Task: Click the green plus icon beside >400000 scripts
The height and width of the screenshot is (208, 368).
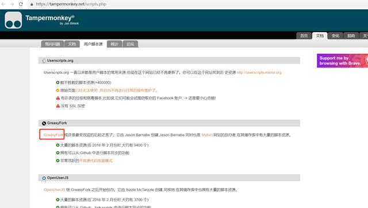Action: (57, 83)
